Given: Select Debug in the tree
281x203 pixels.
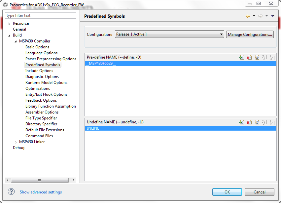Looking at the screenshot, I should 18,148.
